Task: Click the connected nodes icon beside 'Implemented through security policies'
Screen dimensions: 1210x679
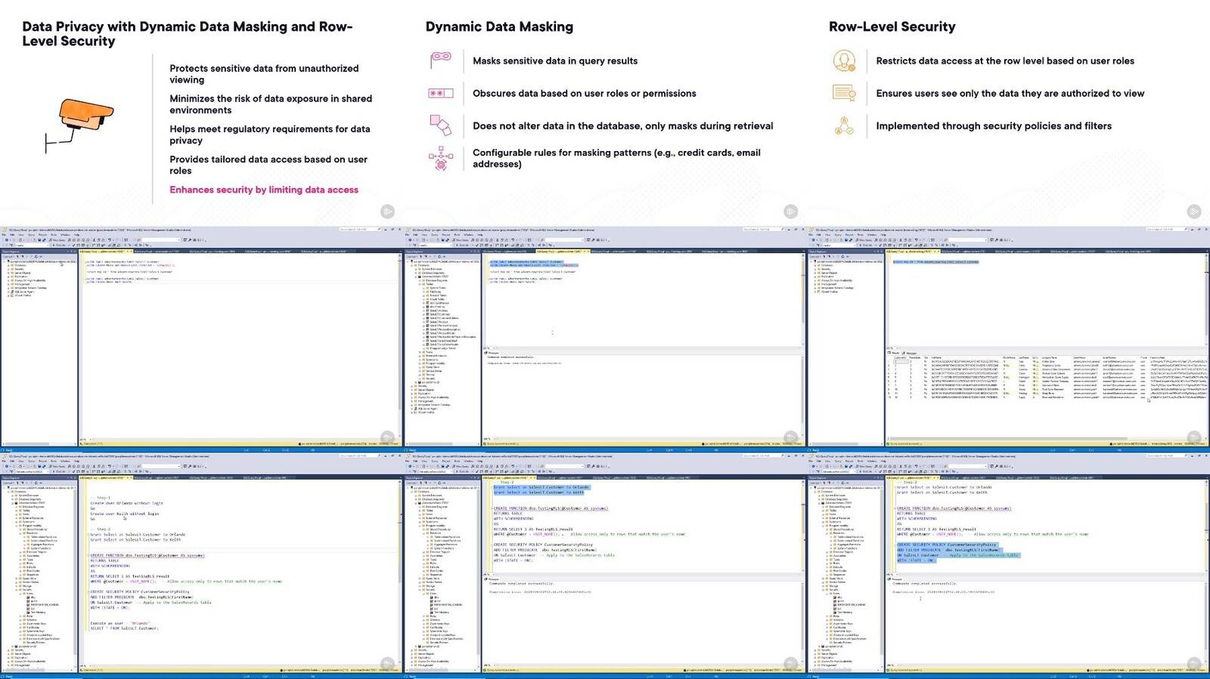Action: click(x=844, y=125)
